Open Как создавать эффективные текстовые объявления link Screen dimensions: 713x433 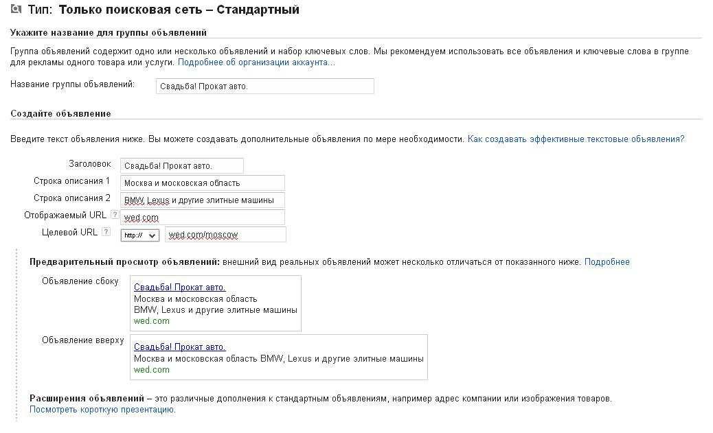576,139
